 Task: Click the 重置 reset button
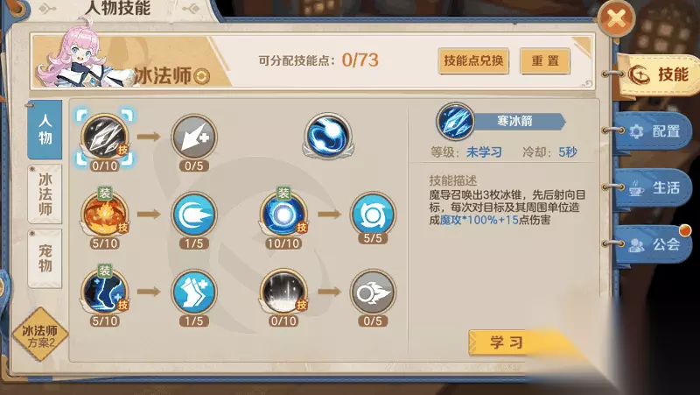(x=545, y=60)
